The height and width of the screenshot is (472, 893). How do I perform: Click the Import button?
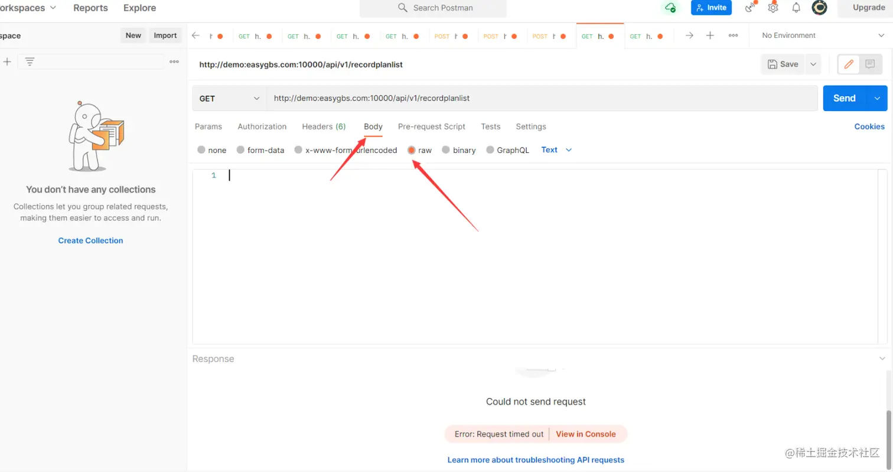165,35
